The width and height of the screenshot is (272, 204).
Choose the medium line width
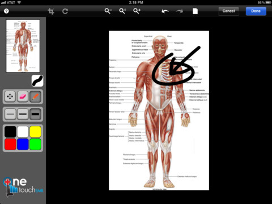23,114
